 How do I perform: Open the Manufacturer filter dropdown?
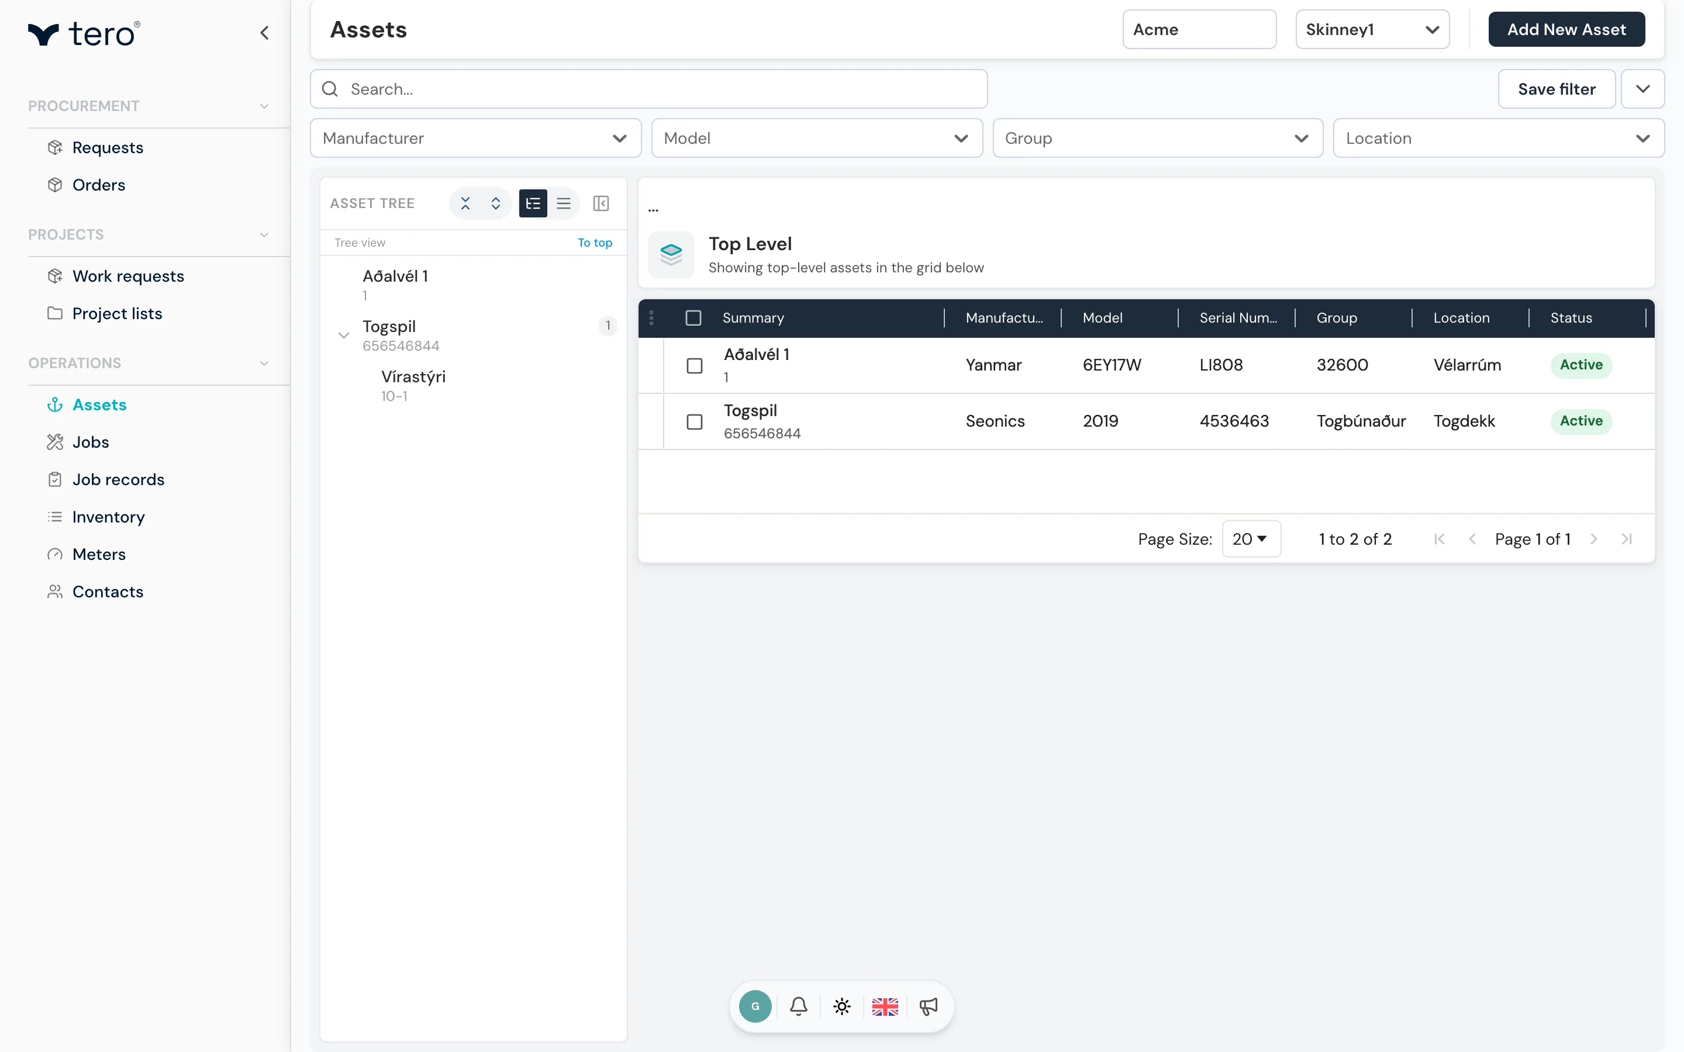(475, 138)
